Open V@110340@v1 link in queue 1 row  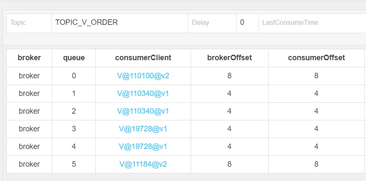143,93
